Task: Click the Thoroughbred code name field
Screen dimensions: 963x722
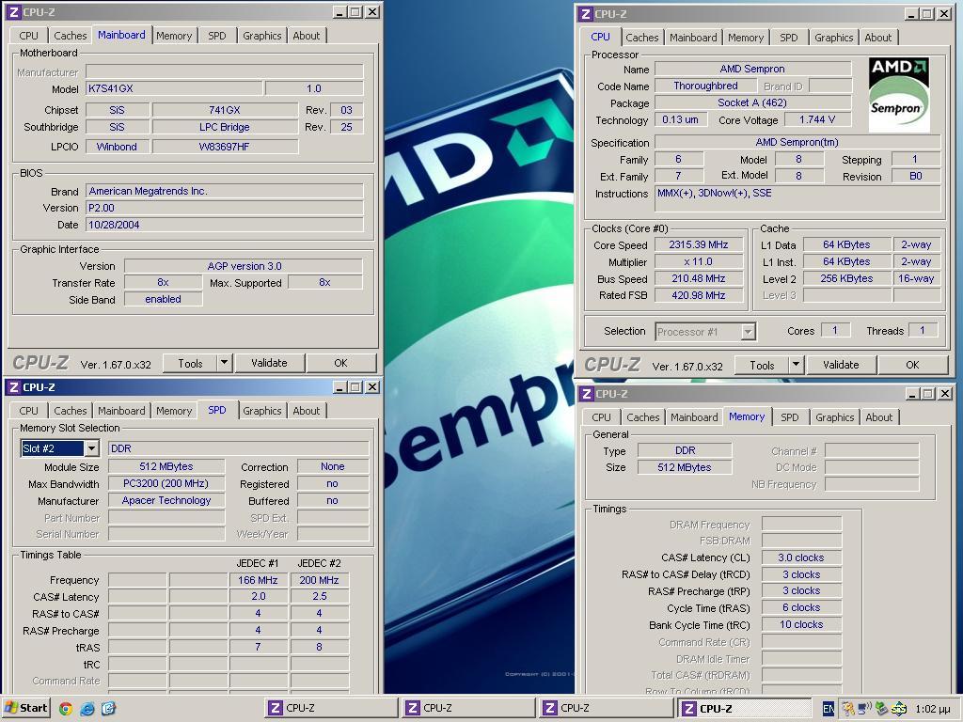Action: coord(705,86)
